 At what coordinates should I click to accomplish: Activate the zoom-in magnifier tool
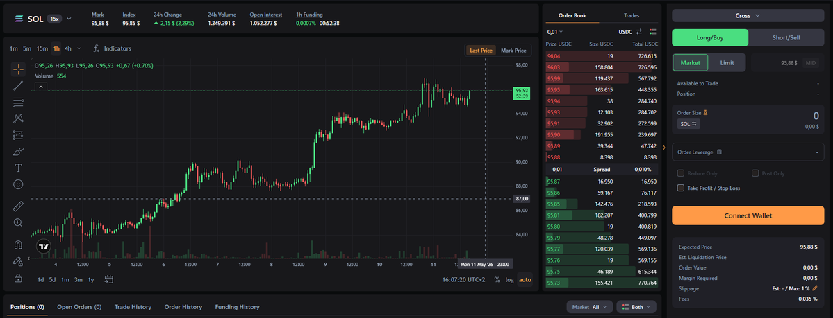pos(18,222)
